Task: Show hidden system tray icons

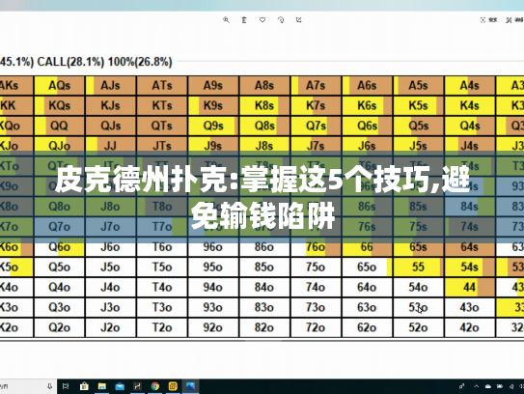Action: (476, 386)
